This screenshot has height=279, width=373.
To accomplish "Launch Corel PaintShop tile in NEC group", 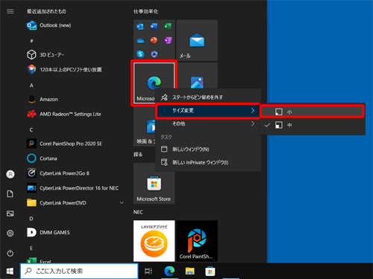I will pyautogui.click(x=197, y=241).
